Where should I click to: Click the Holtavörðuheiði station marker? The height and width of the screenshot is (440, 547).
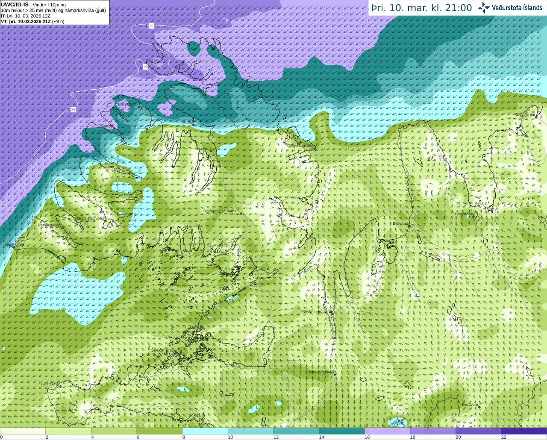click(x=335, y=374)
